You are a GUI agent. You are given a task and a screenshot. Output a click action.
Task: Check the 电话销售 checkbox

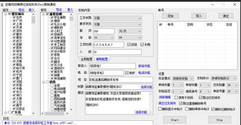click(x=52, y=89)
